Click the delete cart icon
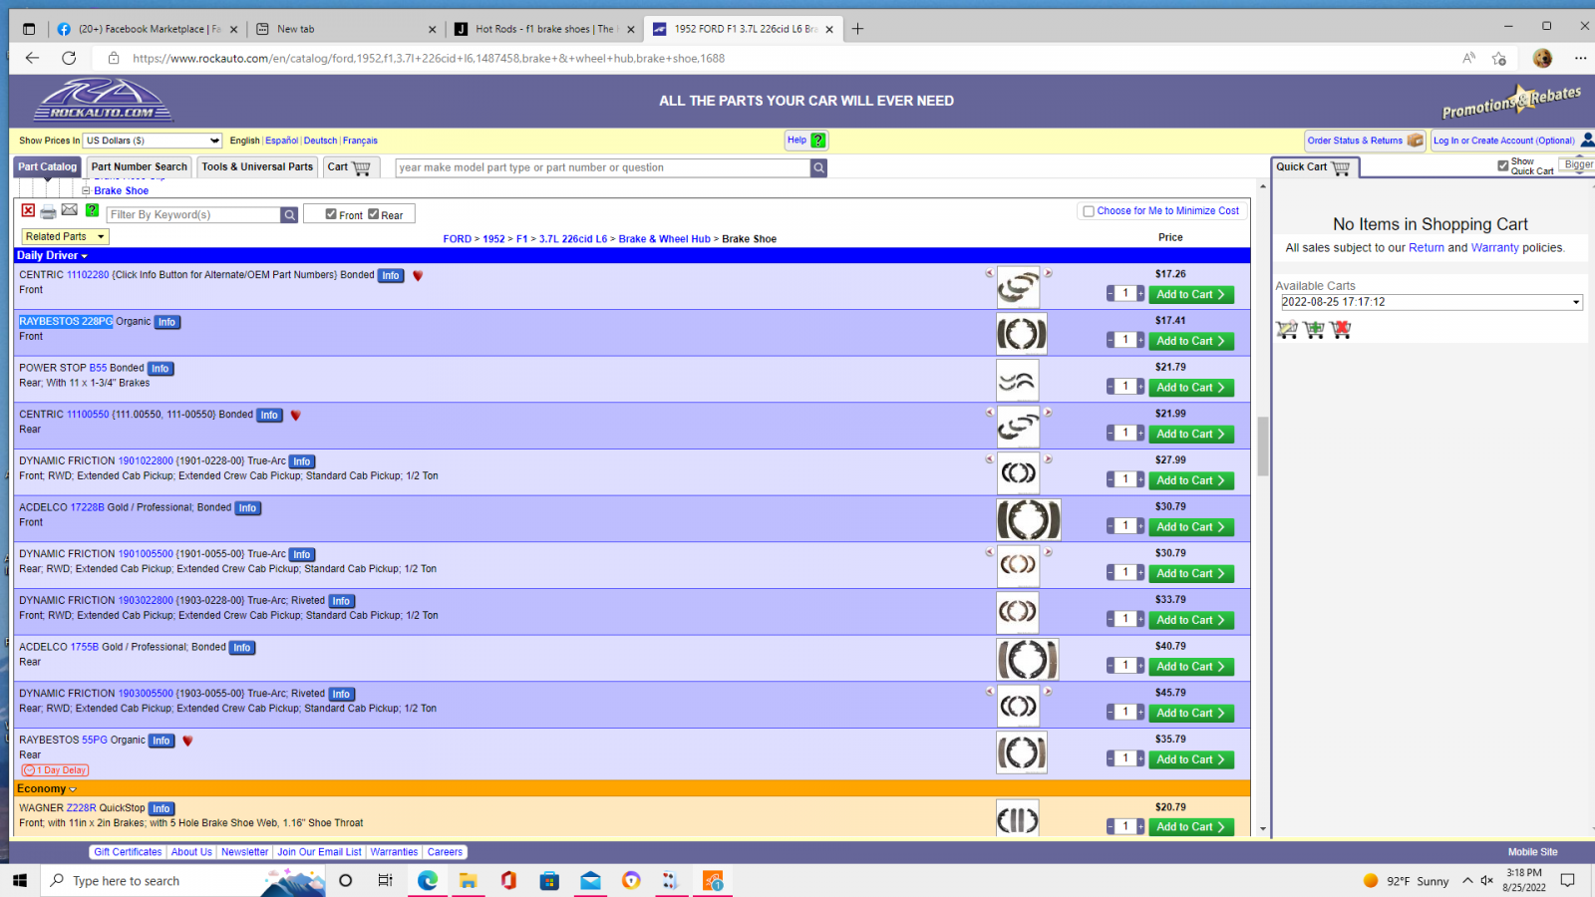 (1341, 329)
